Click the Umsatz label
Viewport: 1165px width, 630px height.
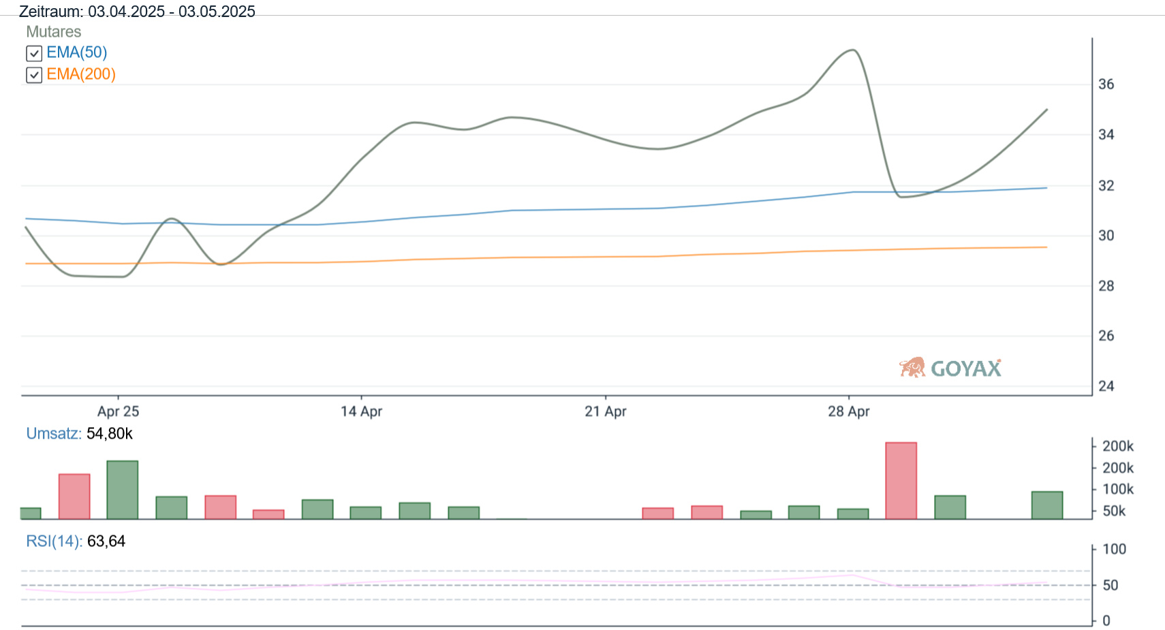[54, 434]
